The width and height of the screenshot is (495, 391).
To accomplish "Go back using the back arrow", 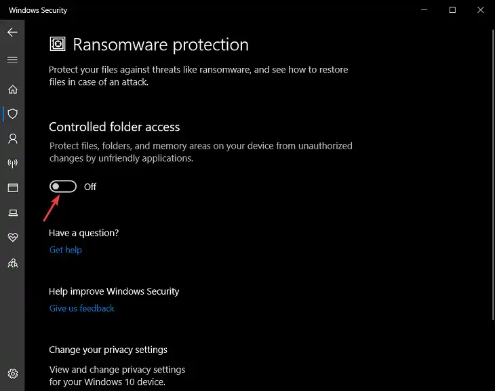I will click(12, 32).
